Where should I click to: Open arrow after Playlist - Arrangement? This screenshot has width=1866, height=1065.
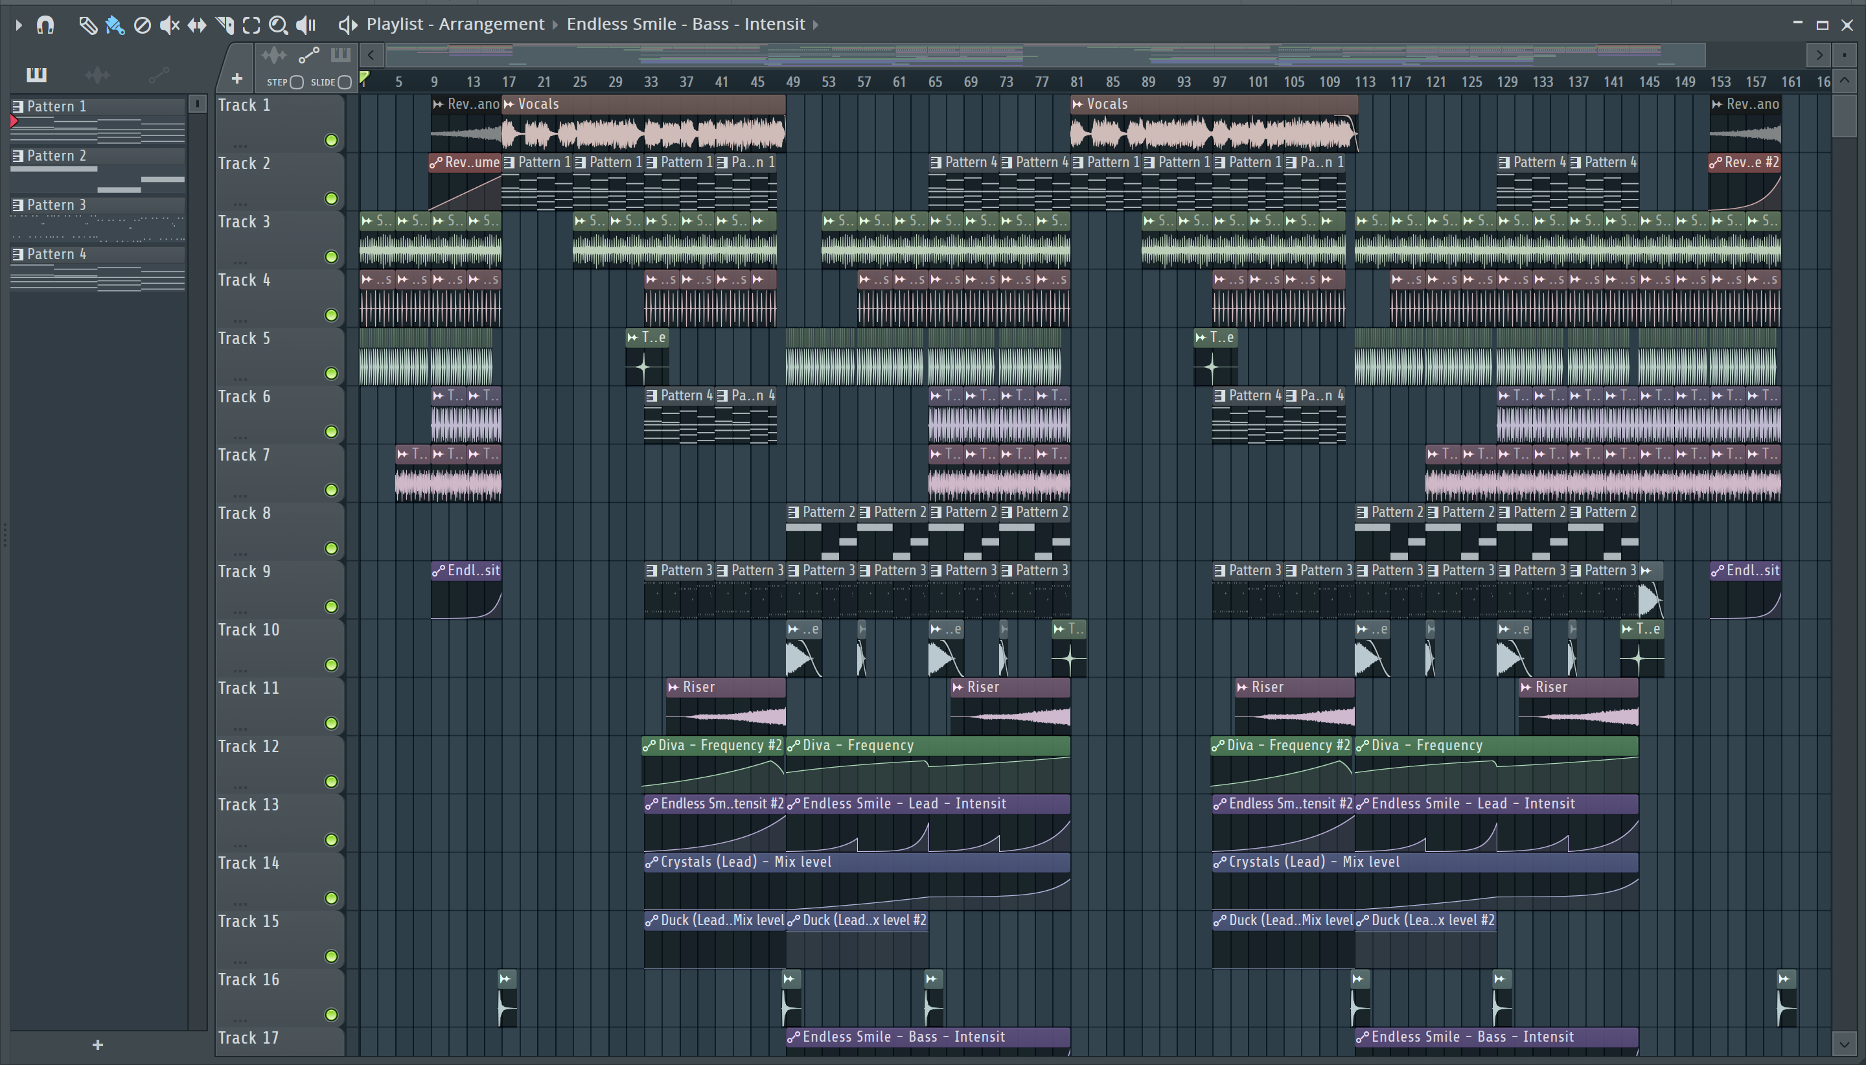click(555, 25)
